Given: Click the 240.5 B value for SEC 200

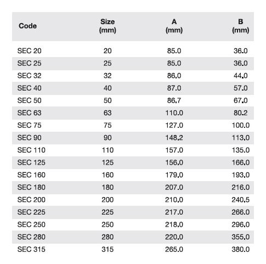Looking at the screenshot, I should 241,200.
